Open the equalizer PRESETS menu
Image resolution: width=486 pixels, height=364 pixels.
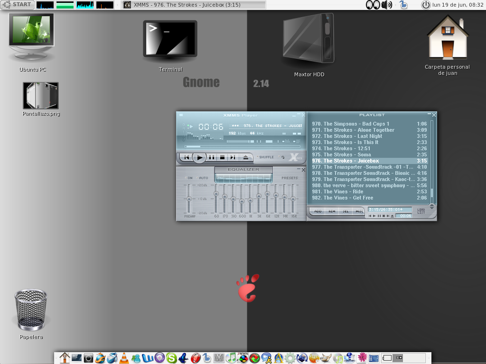[x=290, y=178]
